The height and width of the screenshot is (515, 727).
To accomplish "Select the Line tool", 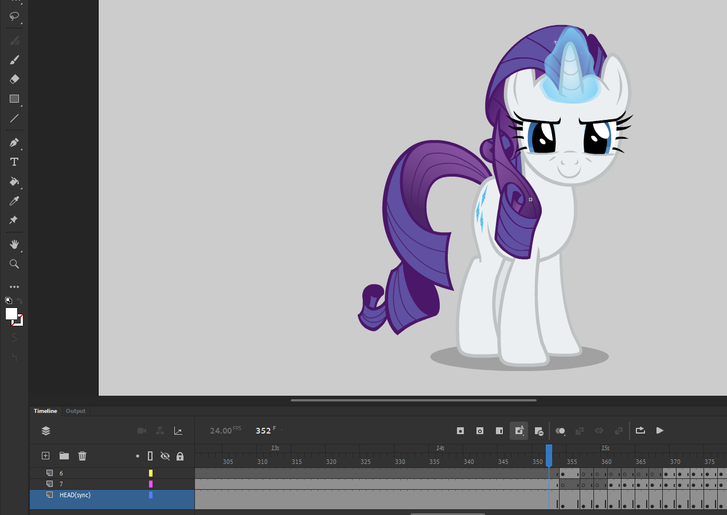I will (x=14, y=118).
